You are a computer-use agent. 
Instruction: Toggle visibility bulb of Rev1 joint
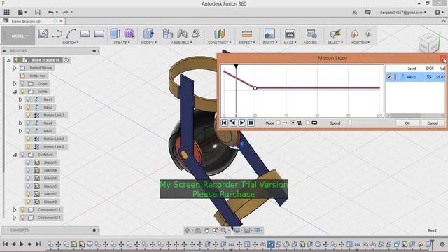pos(28,99)
